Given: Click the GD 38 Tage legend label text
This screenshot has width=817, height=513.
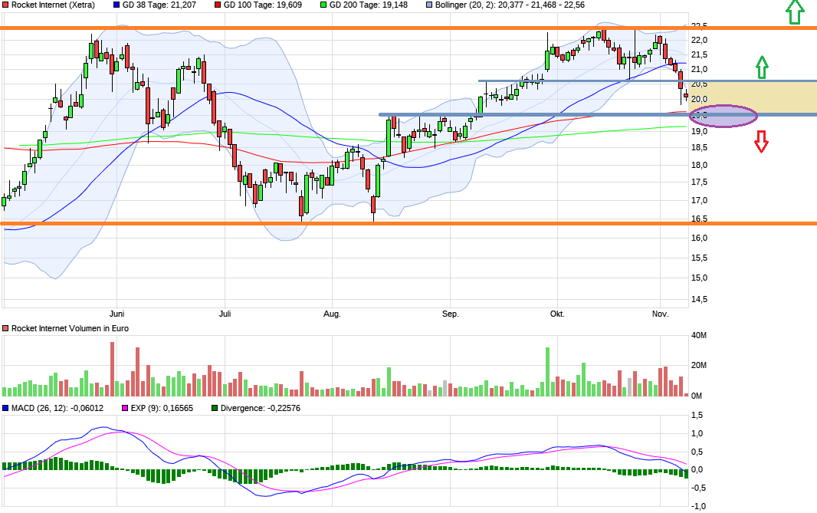Looking at the screenshot, I should coord(159,6).
